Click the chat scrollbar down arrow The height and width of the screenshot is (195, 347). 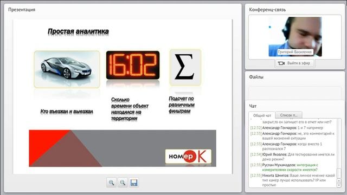(338, 185)
